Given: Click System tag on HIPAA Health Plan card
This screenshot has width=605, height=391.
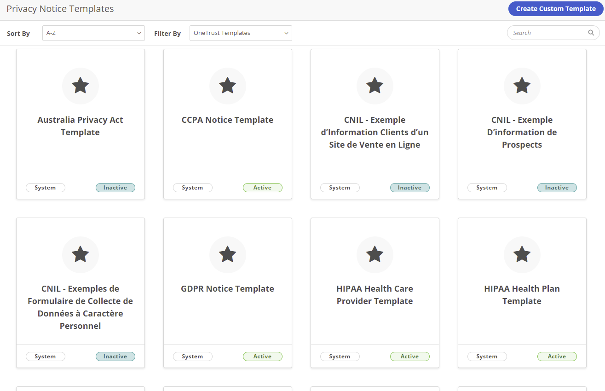Looking at the screenshot, I should 487,356.
